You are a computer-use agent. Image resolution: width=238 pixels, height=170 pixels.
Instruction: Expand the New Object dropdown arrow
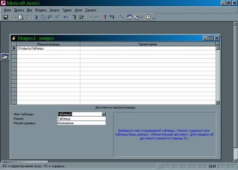point(141,17)
